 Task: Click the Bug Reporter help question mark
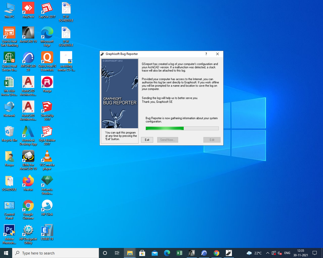pos(206,54)
